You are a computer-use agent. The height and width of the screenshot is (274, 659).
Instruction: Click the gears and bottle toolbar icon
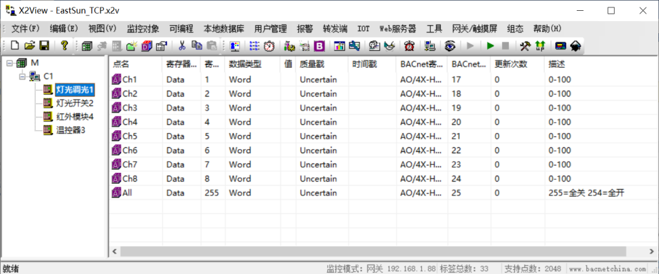(x=289, y=45)
